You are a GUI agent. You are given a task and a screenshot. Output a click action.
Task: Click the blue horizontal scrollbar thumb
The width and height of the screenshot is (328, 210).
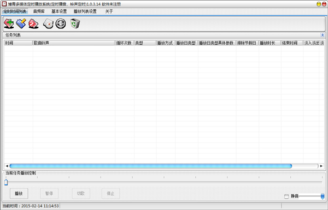[x=151, y=166]
